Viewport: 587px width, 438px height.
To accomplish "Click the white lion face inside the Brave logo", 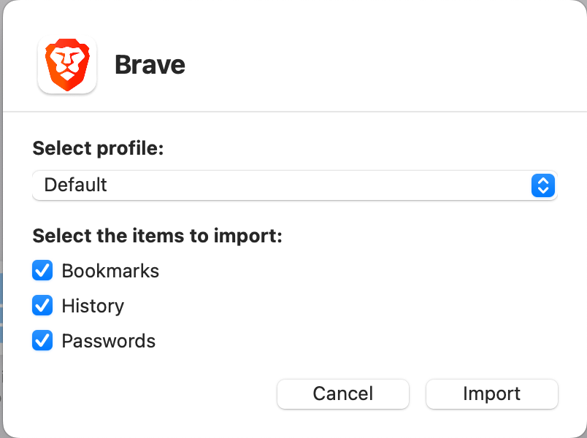I will pyautogui.click(x=66, y=62).
